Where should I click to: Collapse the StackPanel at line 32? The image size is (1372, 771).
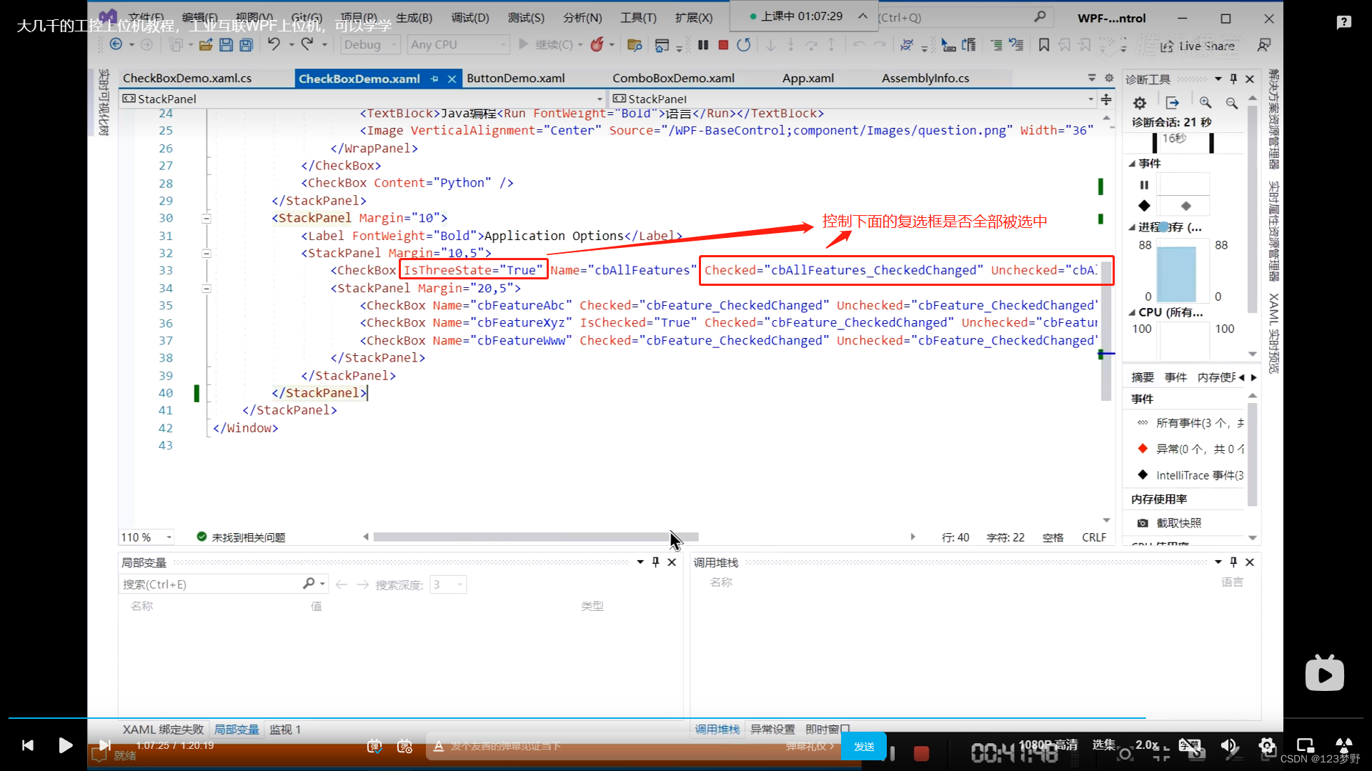(x=207, y=254)
